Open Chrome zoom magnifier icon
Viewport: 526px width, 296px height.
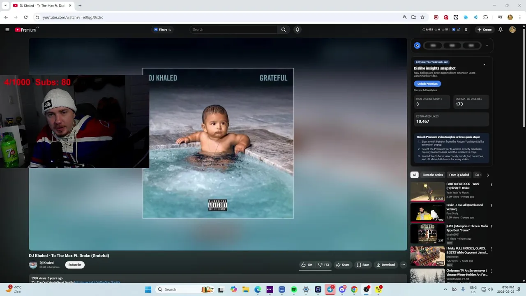point(405,17)
